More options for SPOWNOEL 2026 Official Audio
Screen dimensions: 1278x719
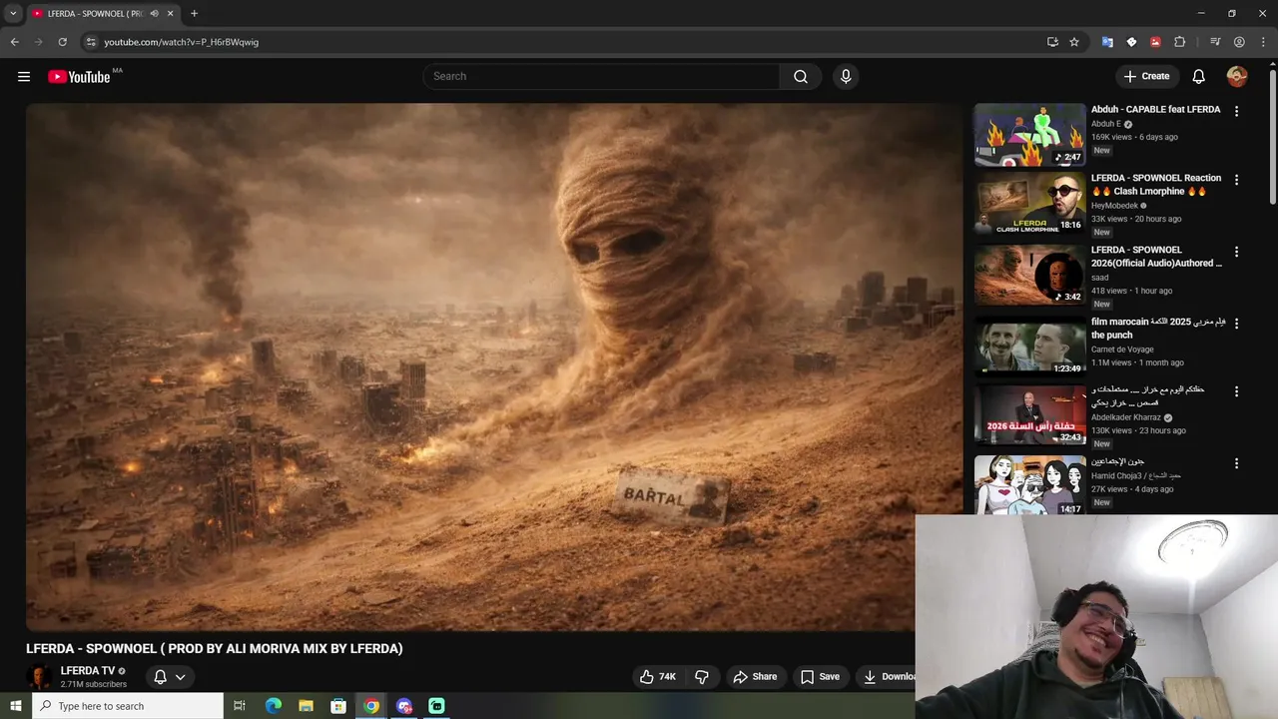1236,252
